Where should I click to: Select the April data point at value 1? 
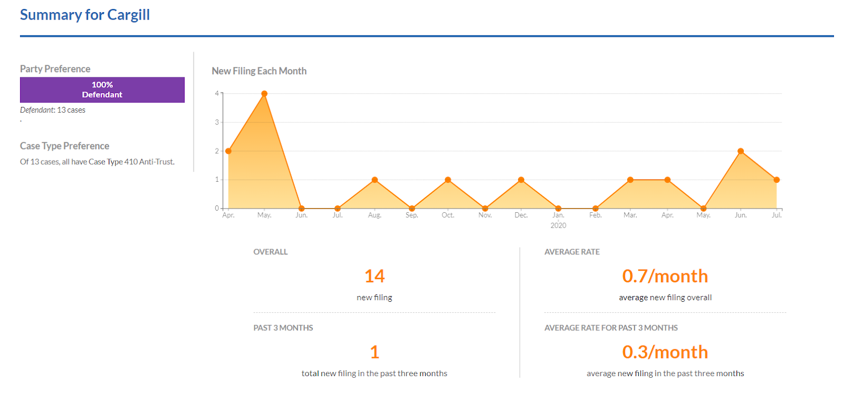pyautogui.click(x=668, y=180)
